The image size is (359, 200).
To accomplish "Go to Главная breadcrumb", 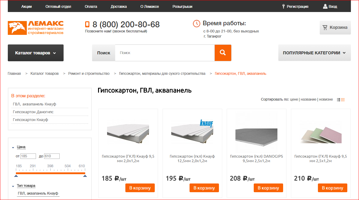I will point(14,74).
